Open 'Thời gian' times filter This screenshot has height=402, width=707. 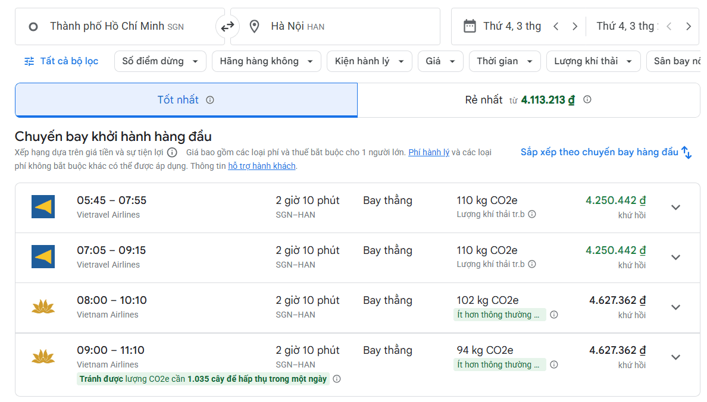coord(505,61)
